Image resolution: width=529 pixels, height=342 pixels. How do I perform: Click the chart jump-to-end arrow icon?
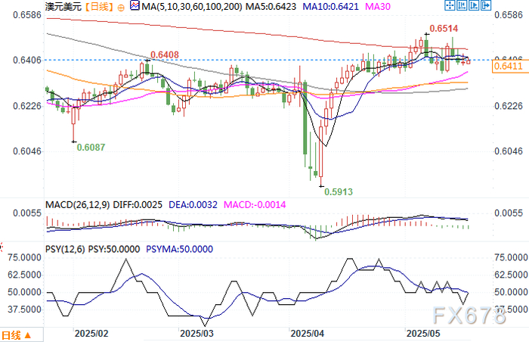(486, 5)
